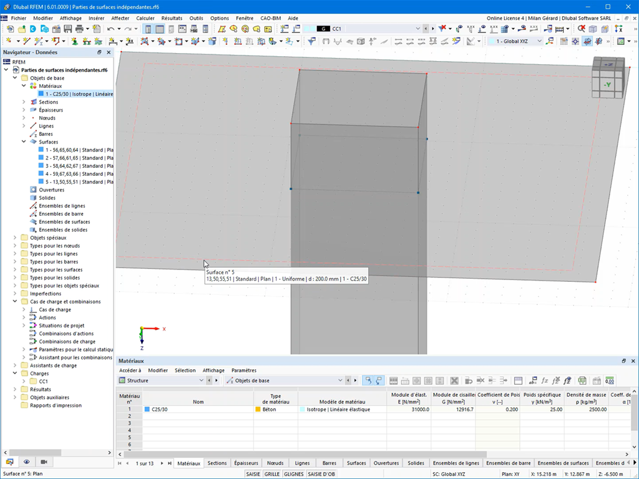Click the Redo arrow icon

pos(127,29)
